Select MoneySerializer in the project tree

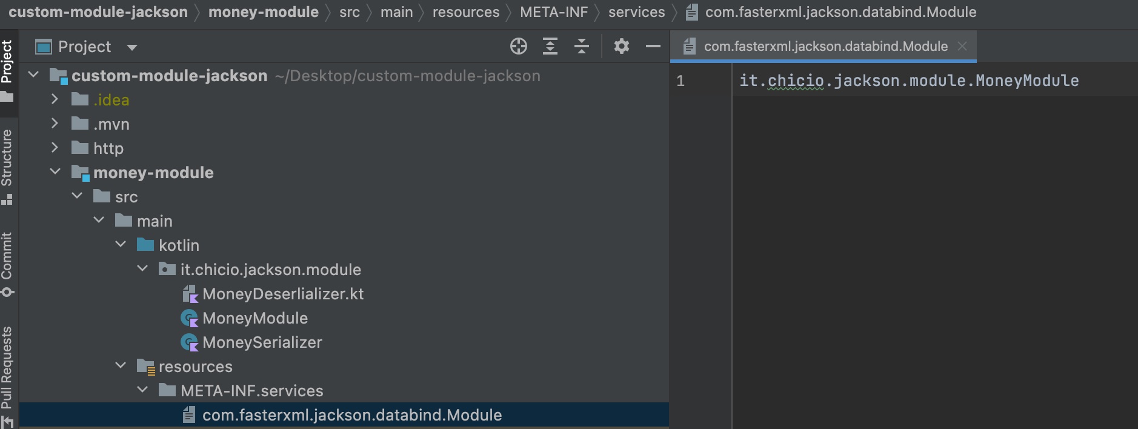click(x=262, y=342)
